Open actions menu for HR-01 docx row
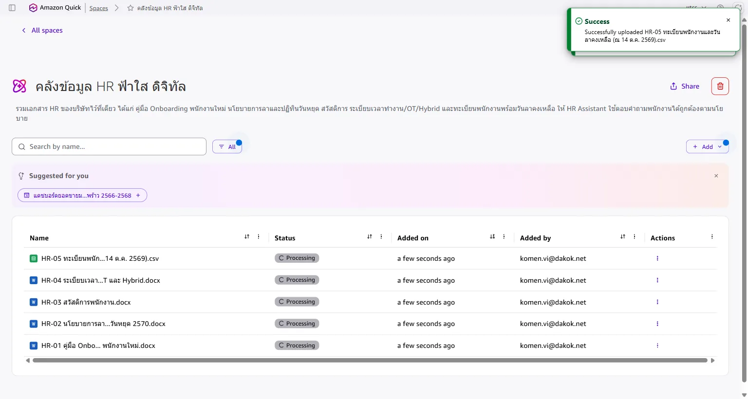This screenshot has width=748, height=399. [x=657, y=345]
